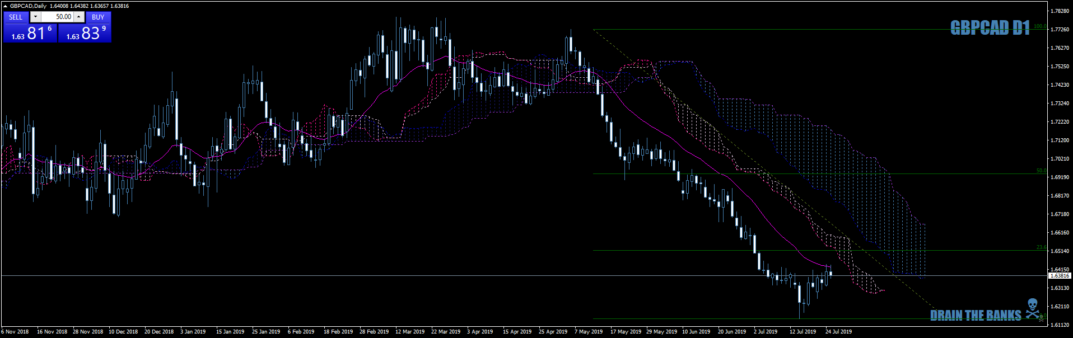This screenshot has height=338, width=1073.
Task: Click the 1.66160 price scale label
Action: click(1060, 233)
